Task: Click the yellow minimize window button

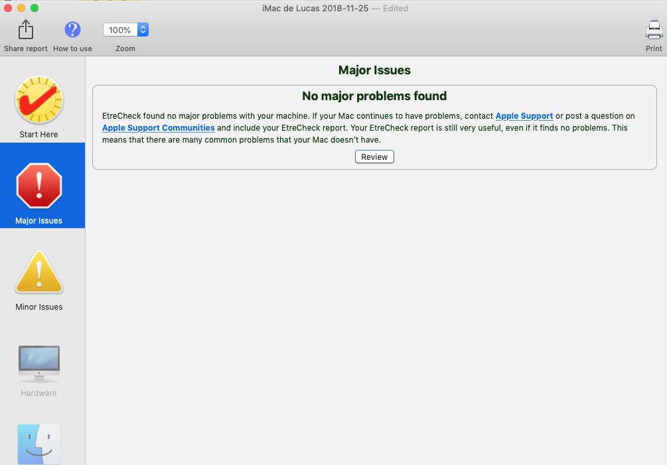Action: coord(21,8)
